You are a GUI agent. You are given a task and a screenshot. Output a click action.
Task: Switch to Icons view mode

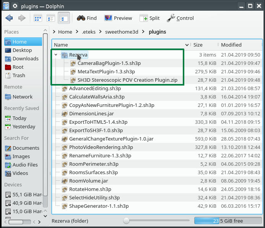click(x=38, y=18)
